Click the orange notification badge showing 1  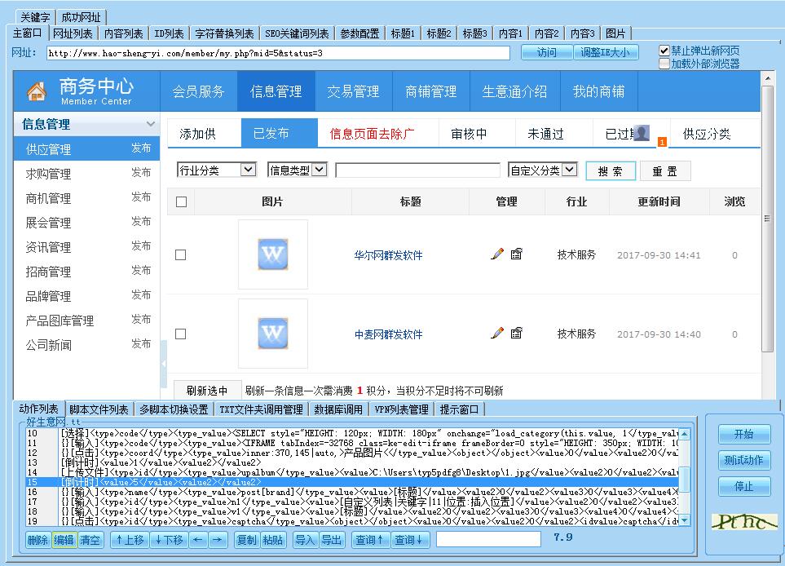point(662,142)
